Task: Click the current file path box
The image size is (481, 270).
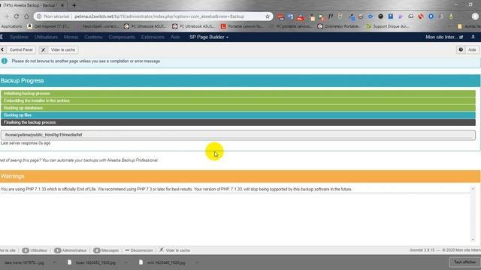Action: (x=238, y=135)
